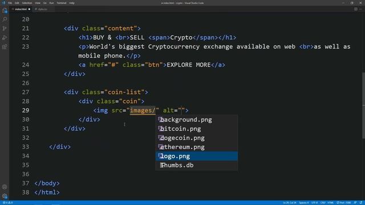Click the EXPLORE MORE anchor text
This screenshot has height=205, width=365.
(189, 65)
